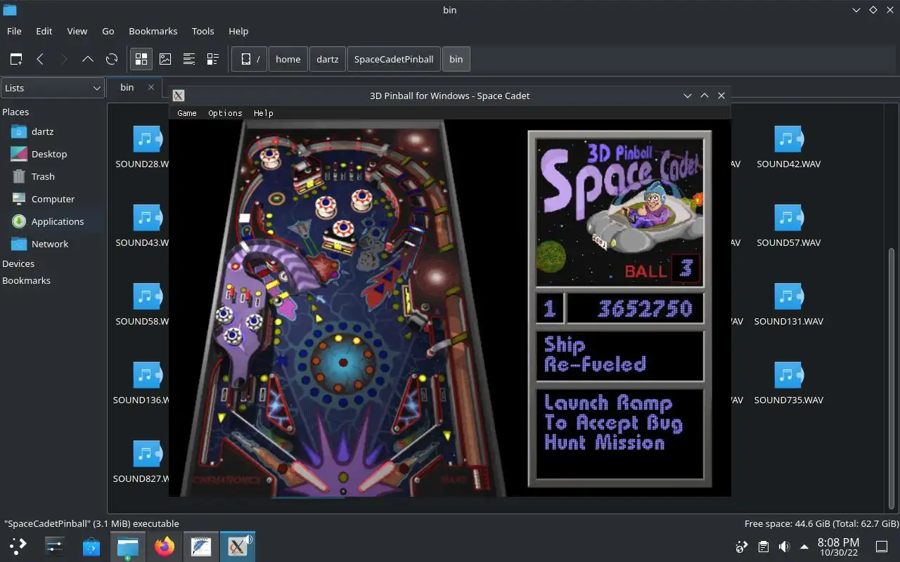The image size is (900, 562).
Task: Select the SOUND735.WAV file icon
Action: coord(788,375)
